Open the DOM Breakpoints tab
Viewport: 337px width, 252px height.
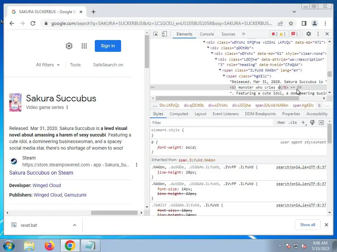pyautogui.click(x=260, y=114)
